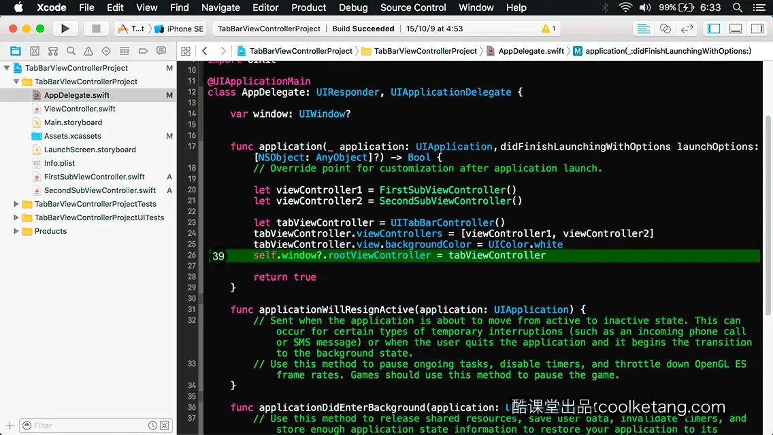Image resolution: width=773 pixels, height=435 pixels.
Task: Show the Standard editor
Action: click(x=643, y=29)
